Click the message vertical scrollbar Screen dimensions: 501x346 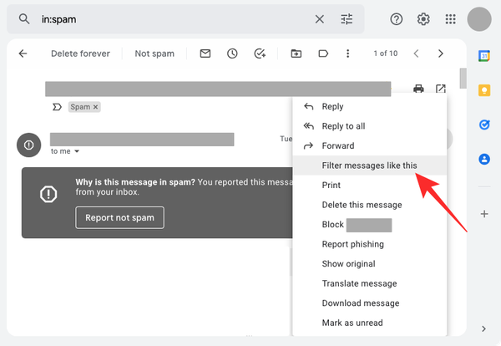(x=463, y=78)
